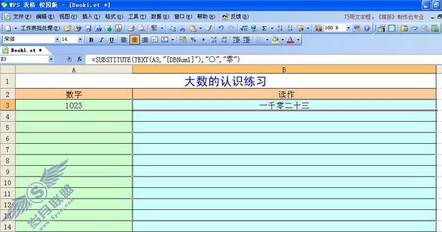Save the workbook using the floppy icon
The height and width of the screenshot is (232, 442).
click(88, 28)
